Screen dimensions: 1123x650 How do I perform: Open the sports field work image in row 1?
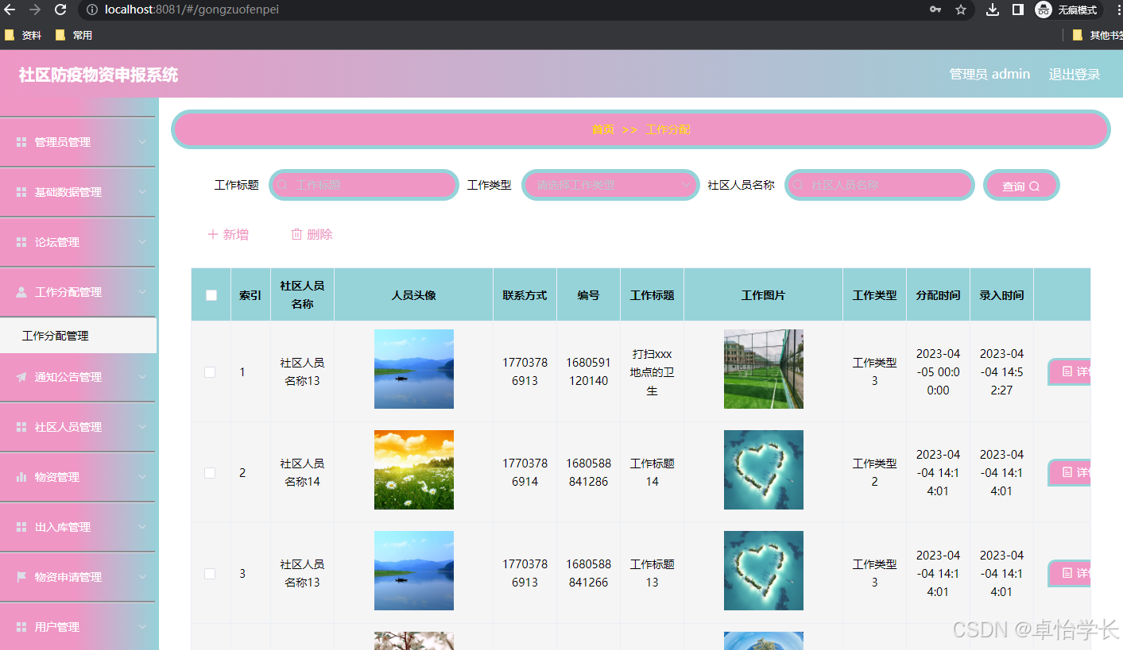click(764, 369)
